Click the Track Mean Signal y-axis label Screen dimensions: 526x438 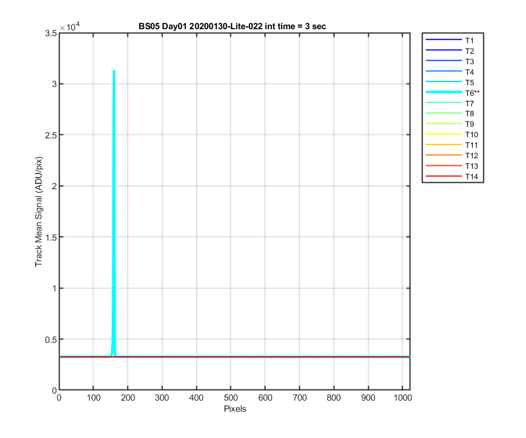pyautogui.click(x=39, y=212)
